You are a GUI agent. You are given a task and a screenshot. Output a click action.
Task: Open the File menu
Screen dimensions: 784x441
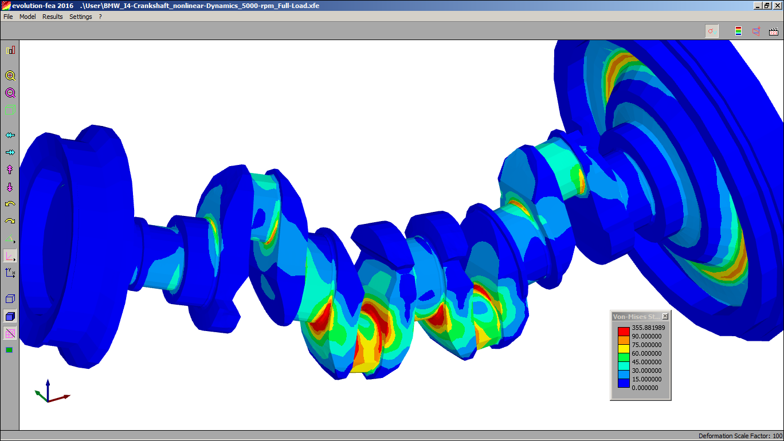point(8,17)
